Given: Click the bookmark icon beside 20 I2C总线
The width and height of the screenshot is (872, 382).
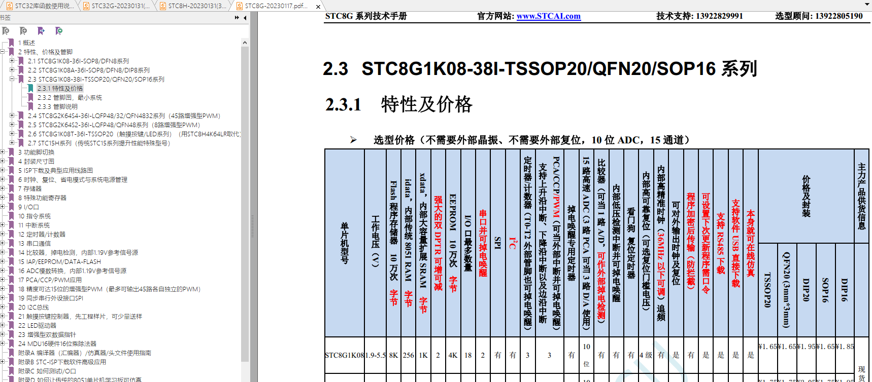Looking at the screenshot, I should [x=12, y=307].
